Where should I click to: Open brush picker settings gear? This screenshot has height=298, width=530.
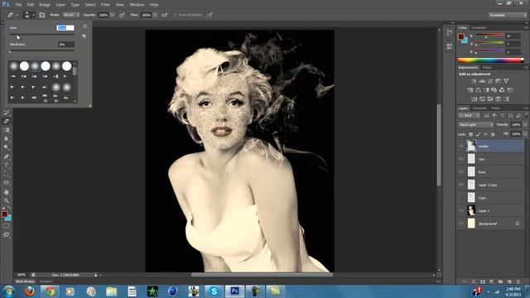pyautogui.click(x=85, y=26)
